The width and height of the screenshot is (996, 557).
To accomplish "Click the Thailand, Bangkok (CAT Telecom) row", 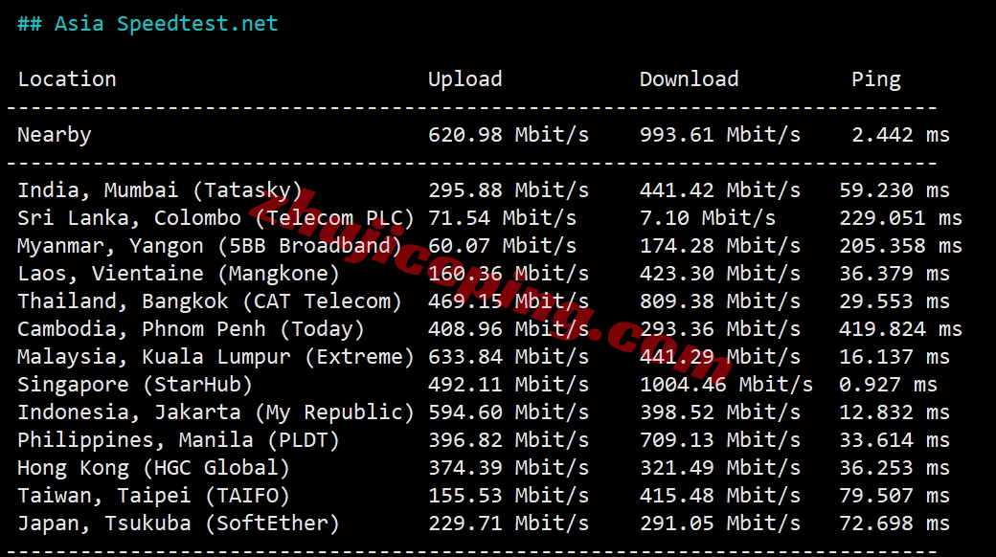I will click(x=210, y=301).
